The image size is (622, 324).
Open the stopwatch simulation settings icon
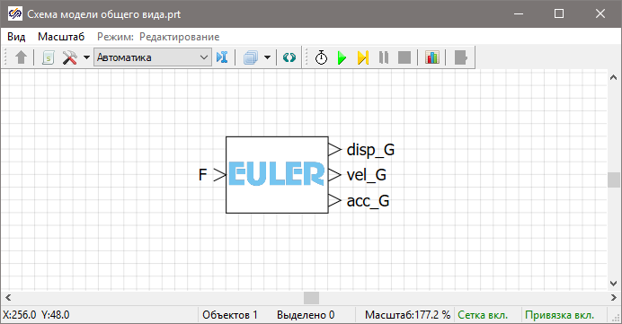(321, 57)
